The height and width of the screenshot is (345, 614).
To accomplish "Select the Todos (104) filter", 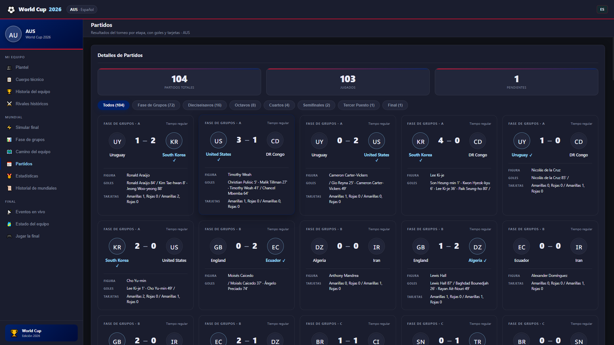I will tap(114, 105).
